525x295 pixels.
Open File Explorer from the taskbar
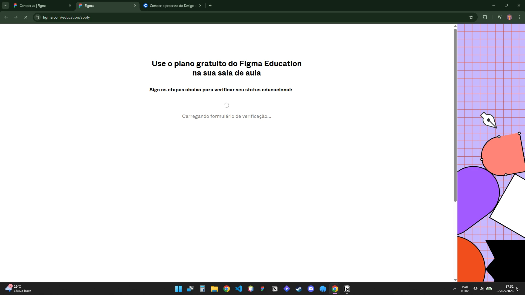pyautogui.click(x=214, y=289)
